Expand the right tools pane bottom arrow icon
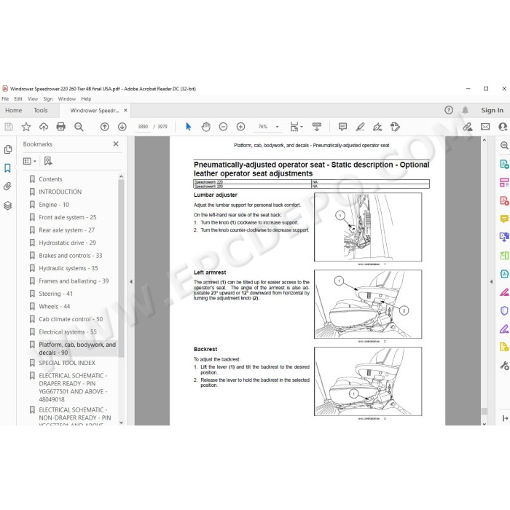The width and height of the screenshot is (510, 510). 505,418
